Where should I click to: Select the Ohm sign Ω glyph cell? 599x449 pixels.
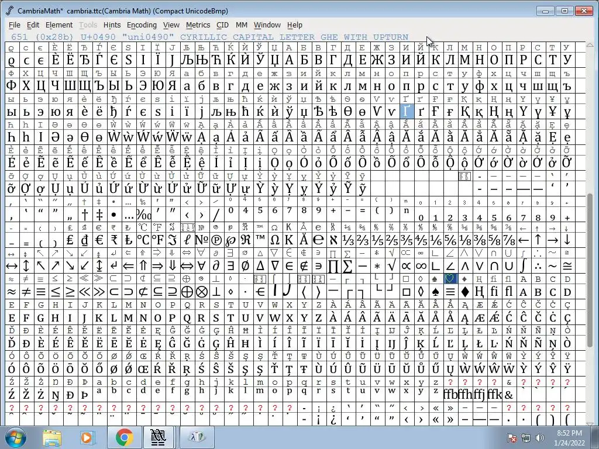275,240
